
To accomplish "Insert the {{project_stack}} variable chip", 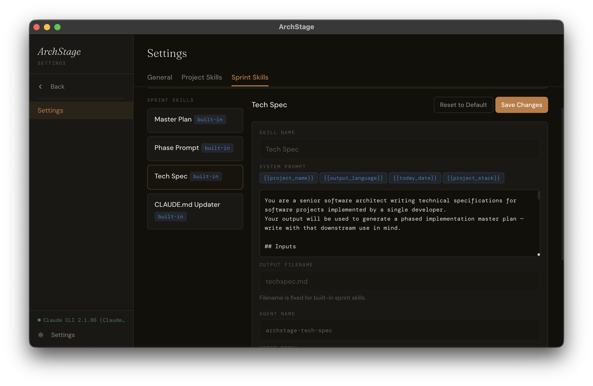I will pos(473,178).
